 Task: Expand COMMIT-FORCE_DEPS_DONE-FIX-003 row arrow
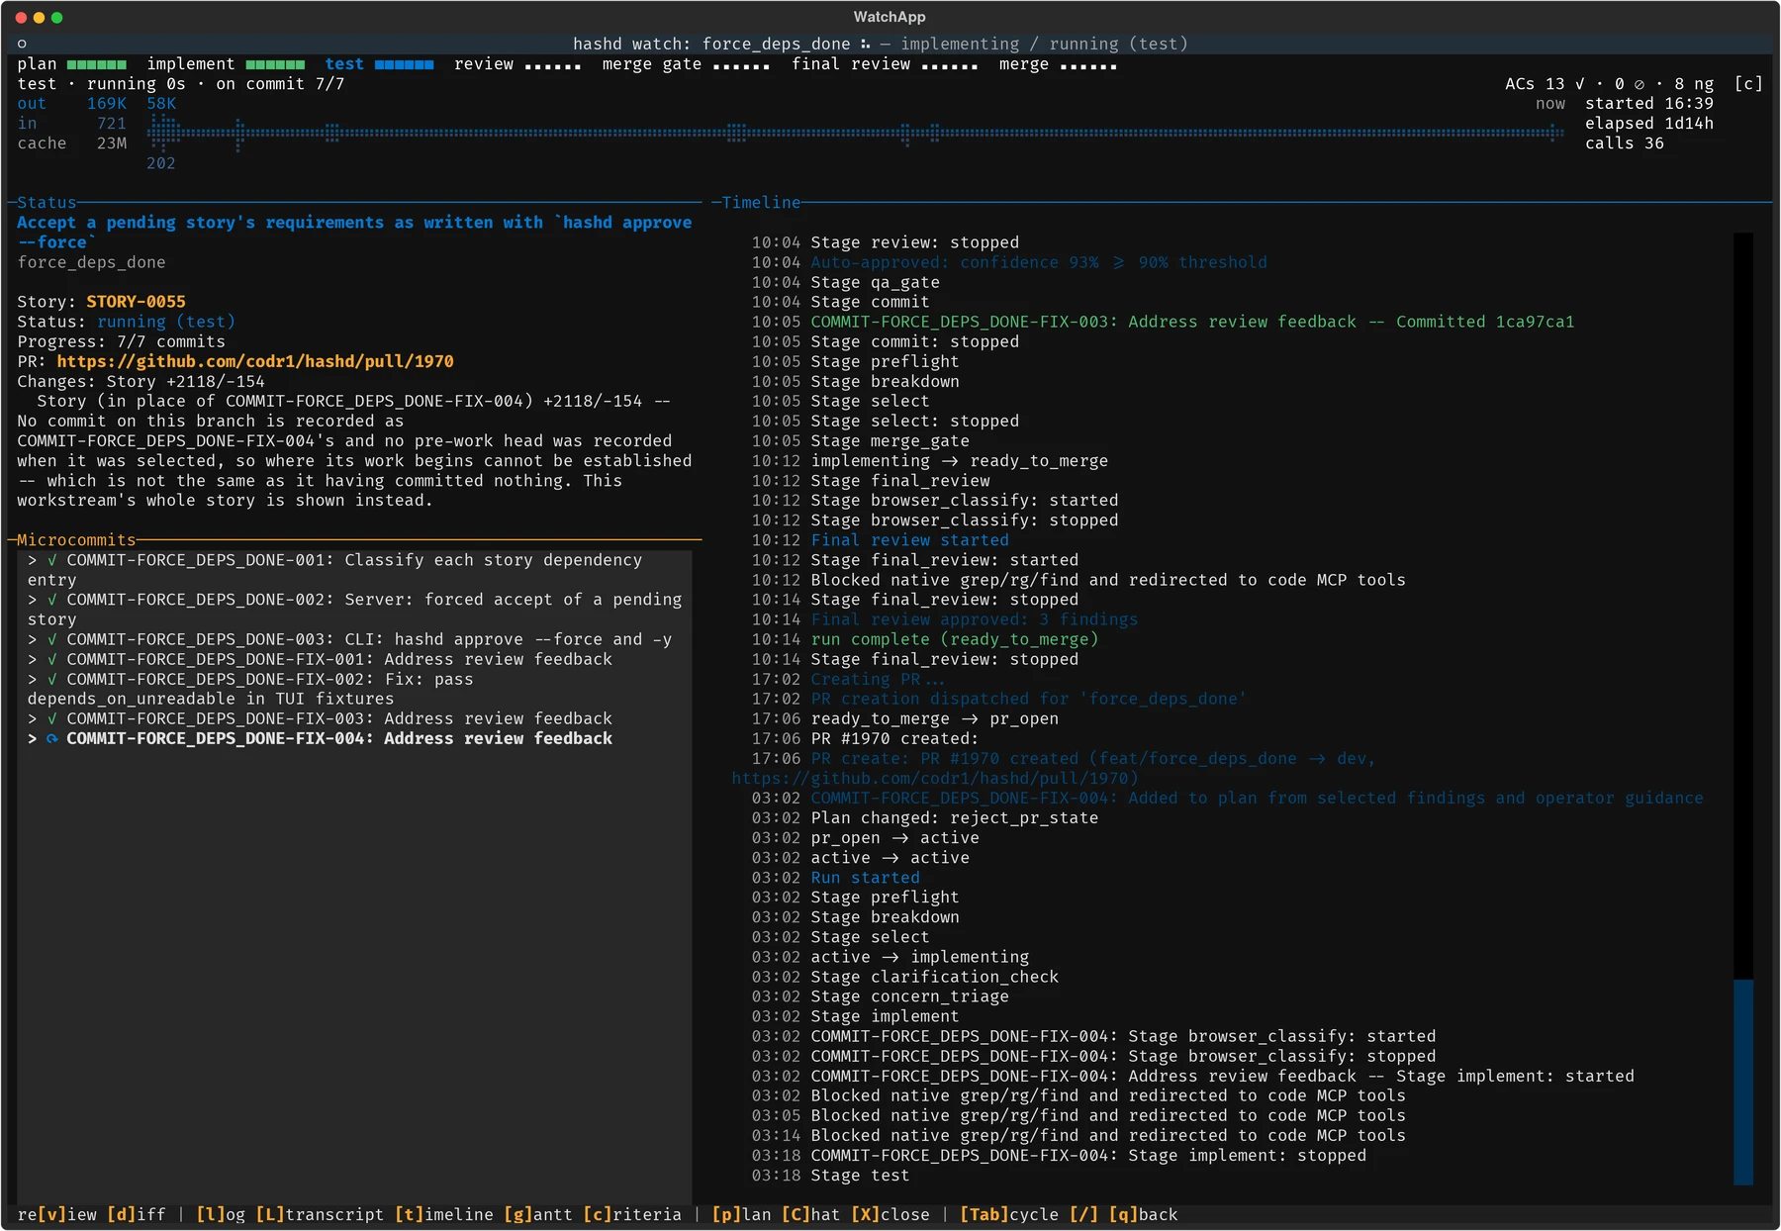point(32,718)
